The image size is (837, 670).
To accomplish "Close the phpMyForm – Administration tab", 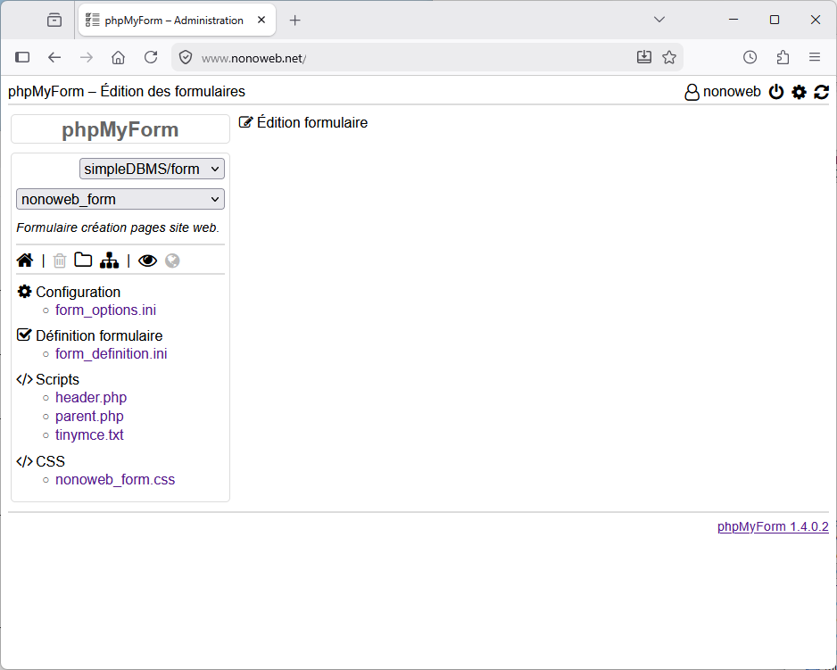I will [261, 21].
